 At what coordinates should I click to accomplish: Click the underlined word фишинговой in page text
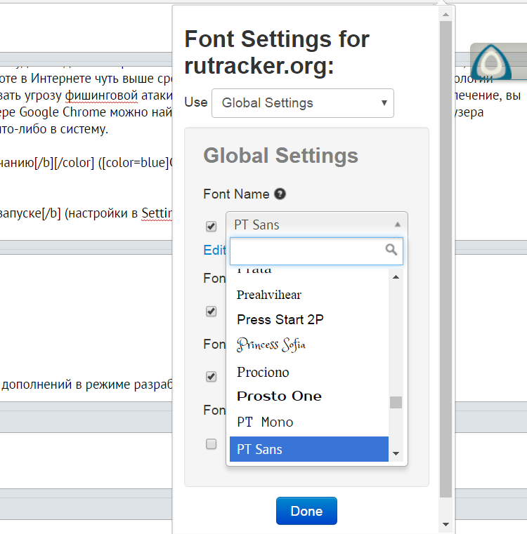101,95
